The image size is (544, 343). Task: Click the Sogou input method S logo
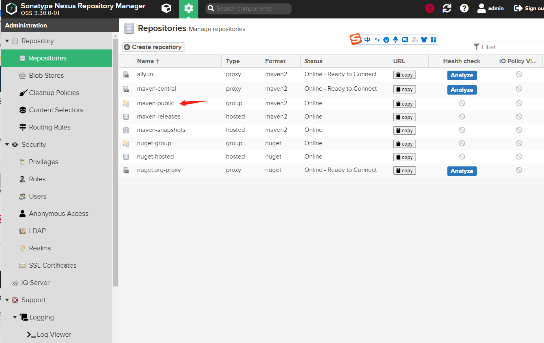click(355, 39)
